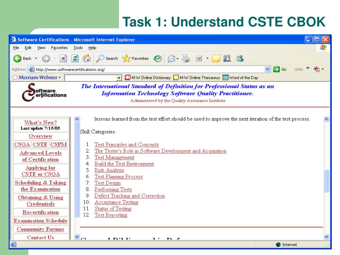Image resolution: width=340 pixels, height=255 pixels.
Task: Open the Acceptance Testing link
Action: pyautogui.click(x=117, y=202)
